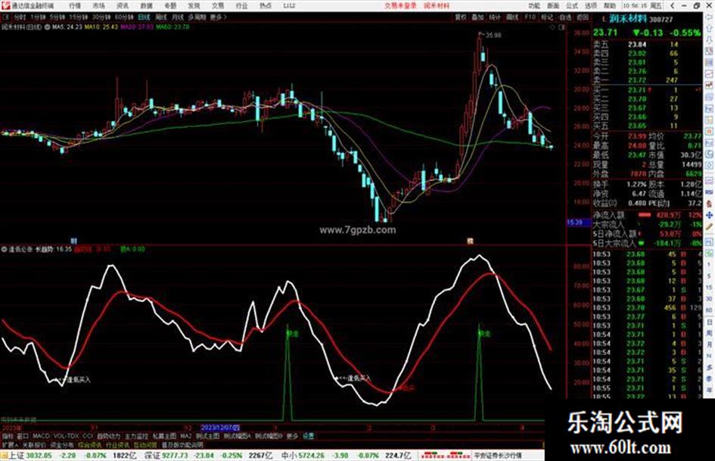Switch chart to 15分钟 period
The height and width of the screenshot is (461, 715).
[x=79, y=17]
